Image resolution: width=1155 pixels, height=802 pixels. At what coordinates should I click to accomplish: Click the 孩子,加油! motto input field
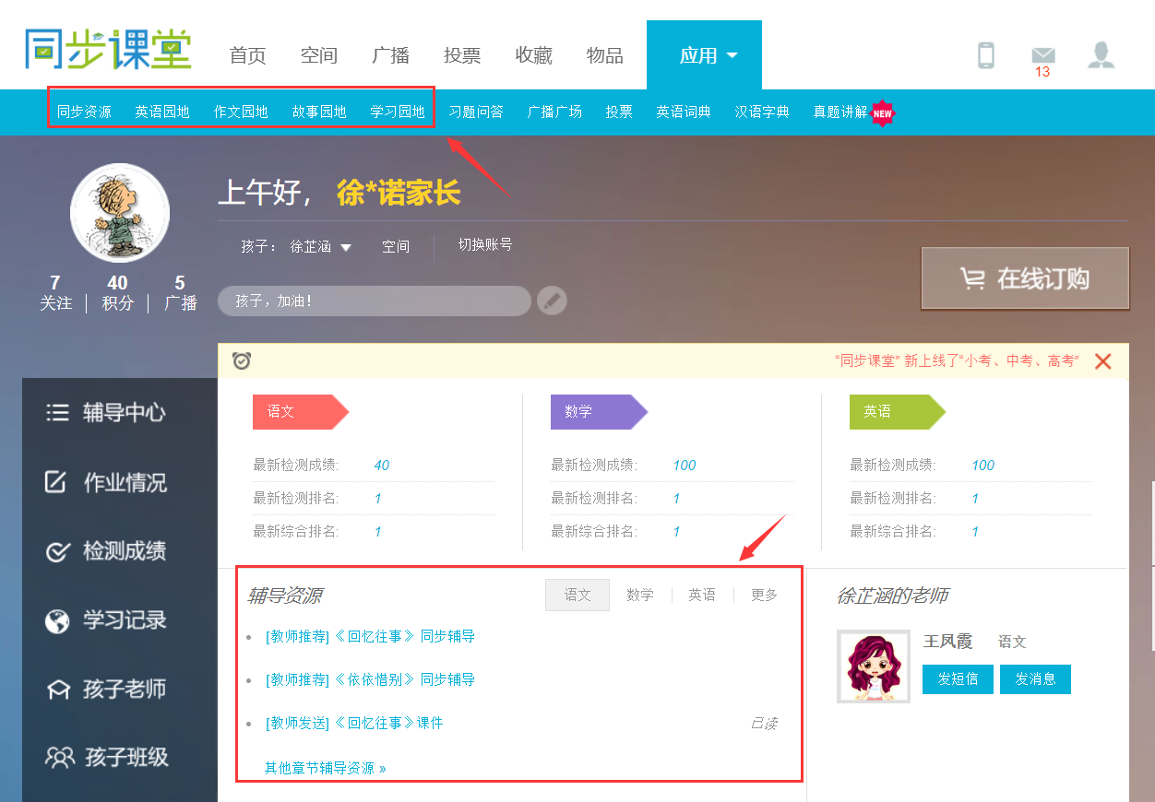pyautogui.click(x=374, y=301)
